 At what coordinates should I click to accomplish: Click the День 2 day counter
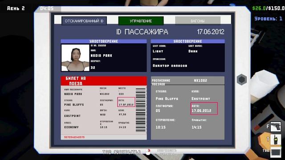(x=16, y=8)
